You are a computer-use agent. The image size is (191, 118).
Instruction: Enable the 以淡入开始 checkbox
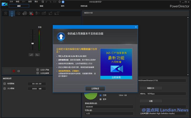click(38, 70)
